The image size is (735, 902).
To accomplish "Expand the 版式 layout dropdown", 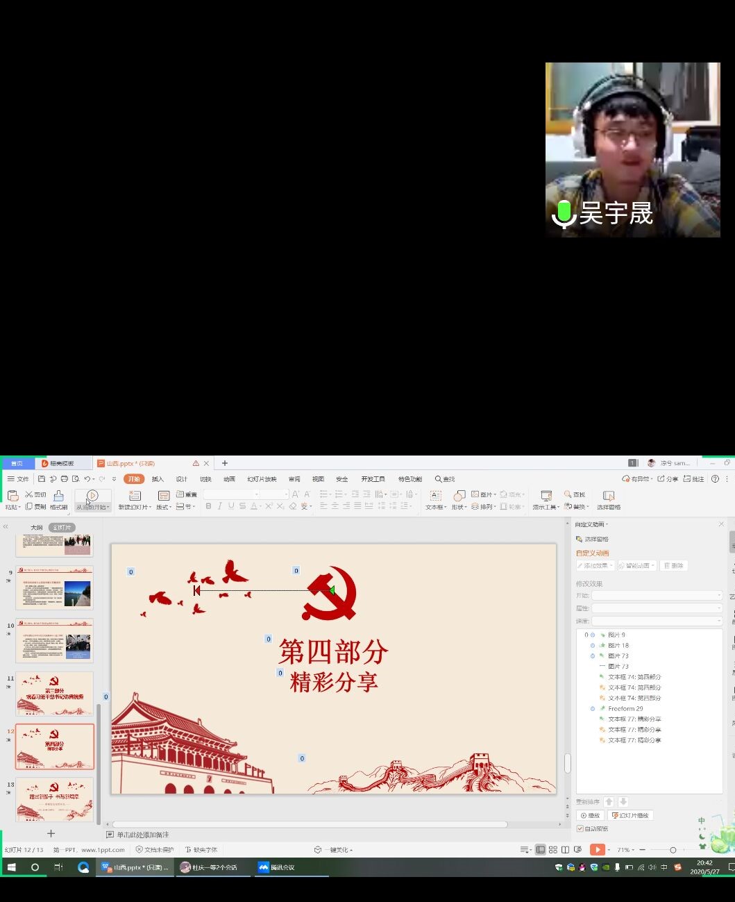I will point(164,508).
